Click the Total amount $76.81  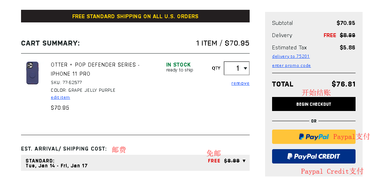click(x=343, y=84)
